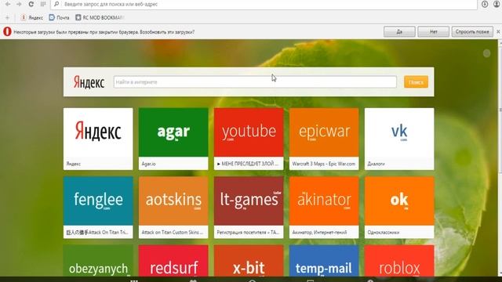
Task: Choose Нет in the downloads prompt
Action: 434,31
